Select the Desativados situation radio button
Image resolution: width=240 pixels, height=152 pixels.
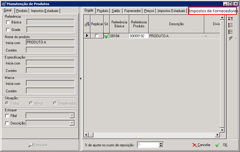click(55, 103)
